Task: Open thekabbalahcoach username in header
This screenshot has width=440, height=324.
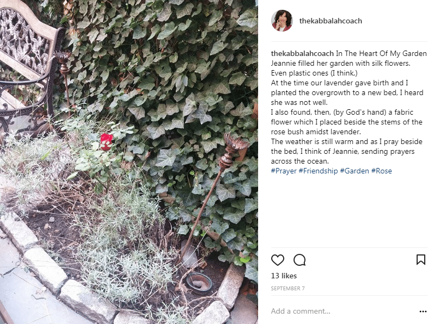Action: [x=331, y=21]
